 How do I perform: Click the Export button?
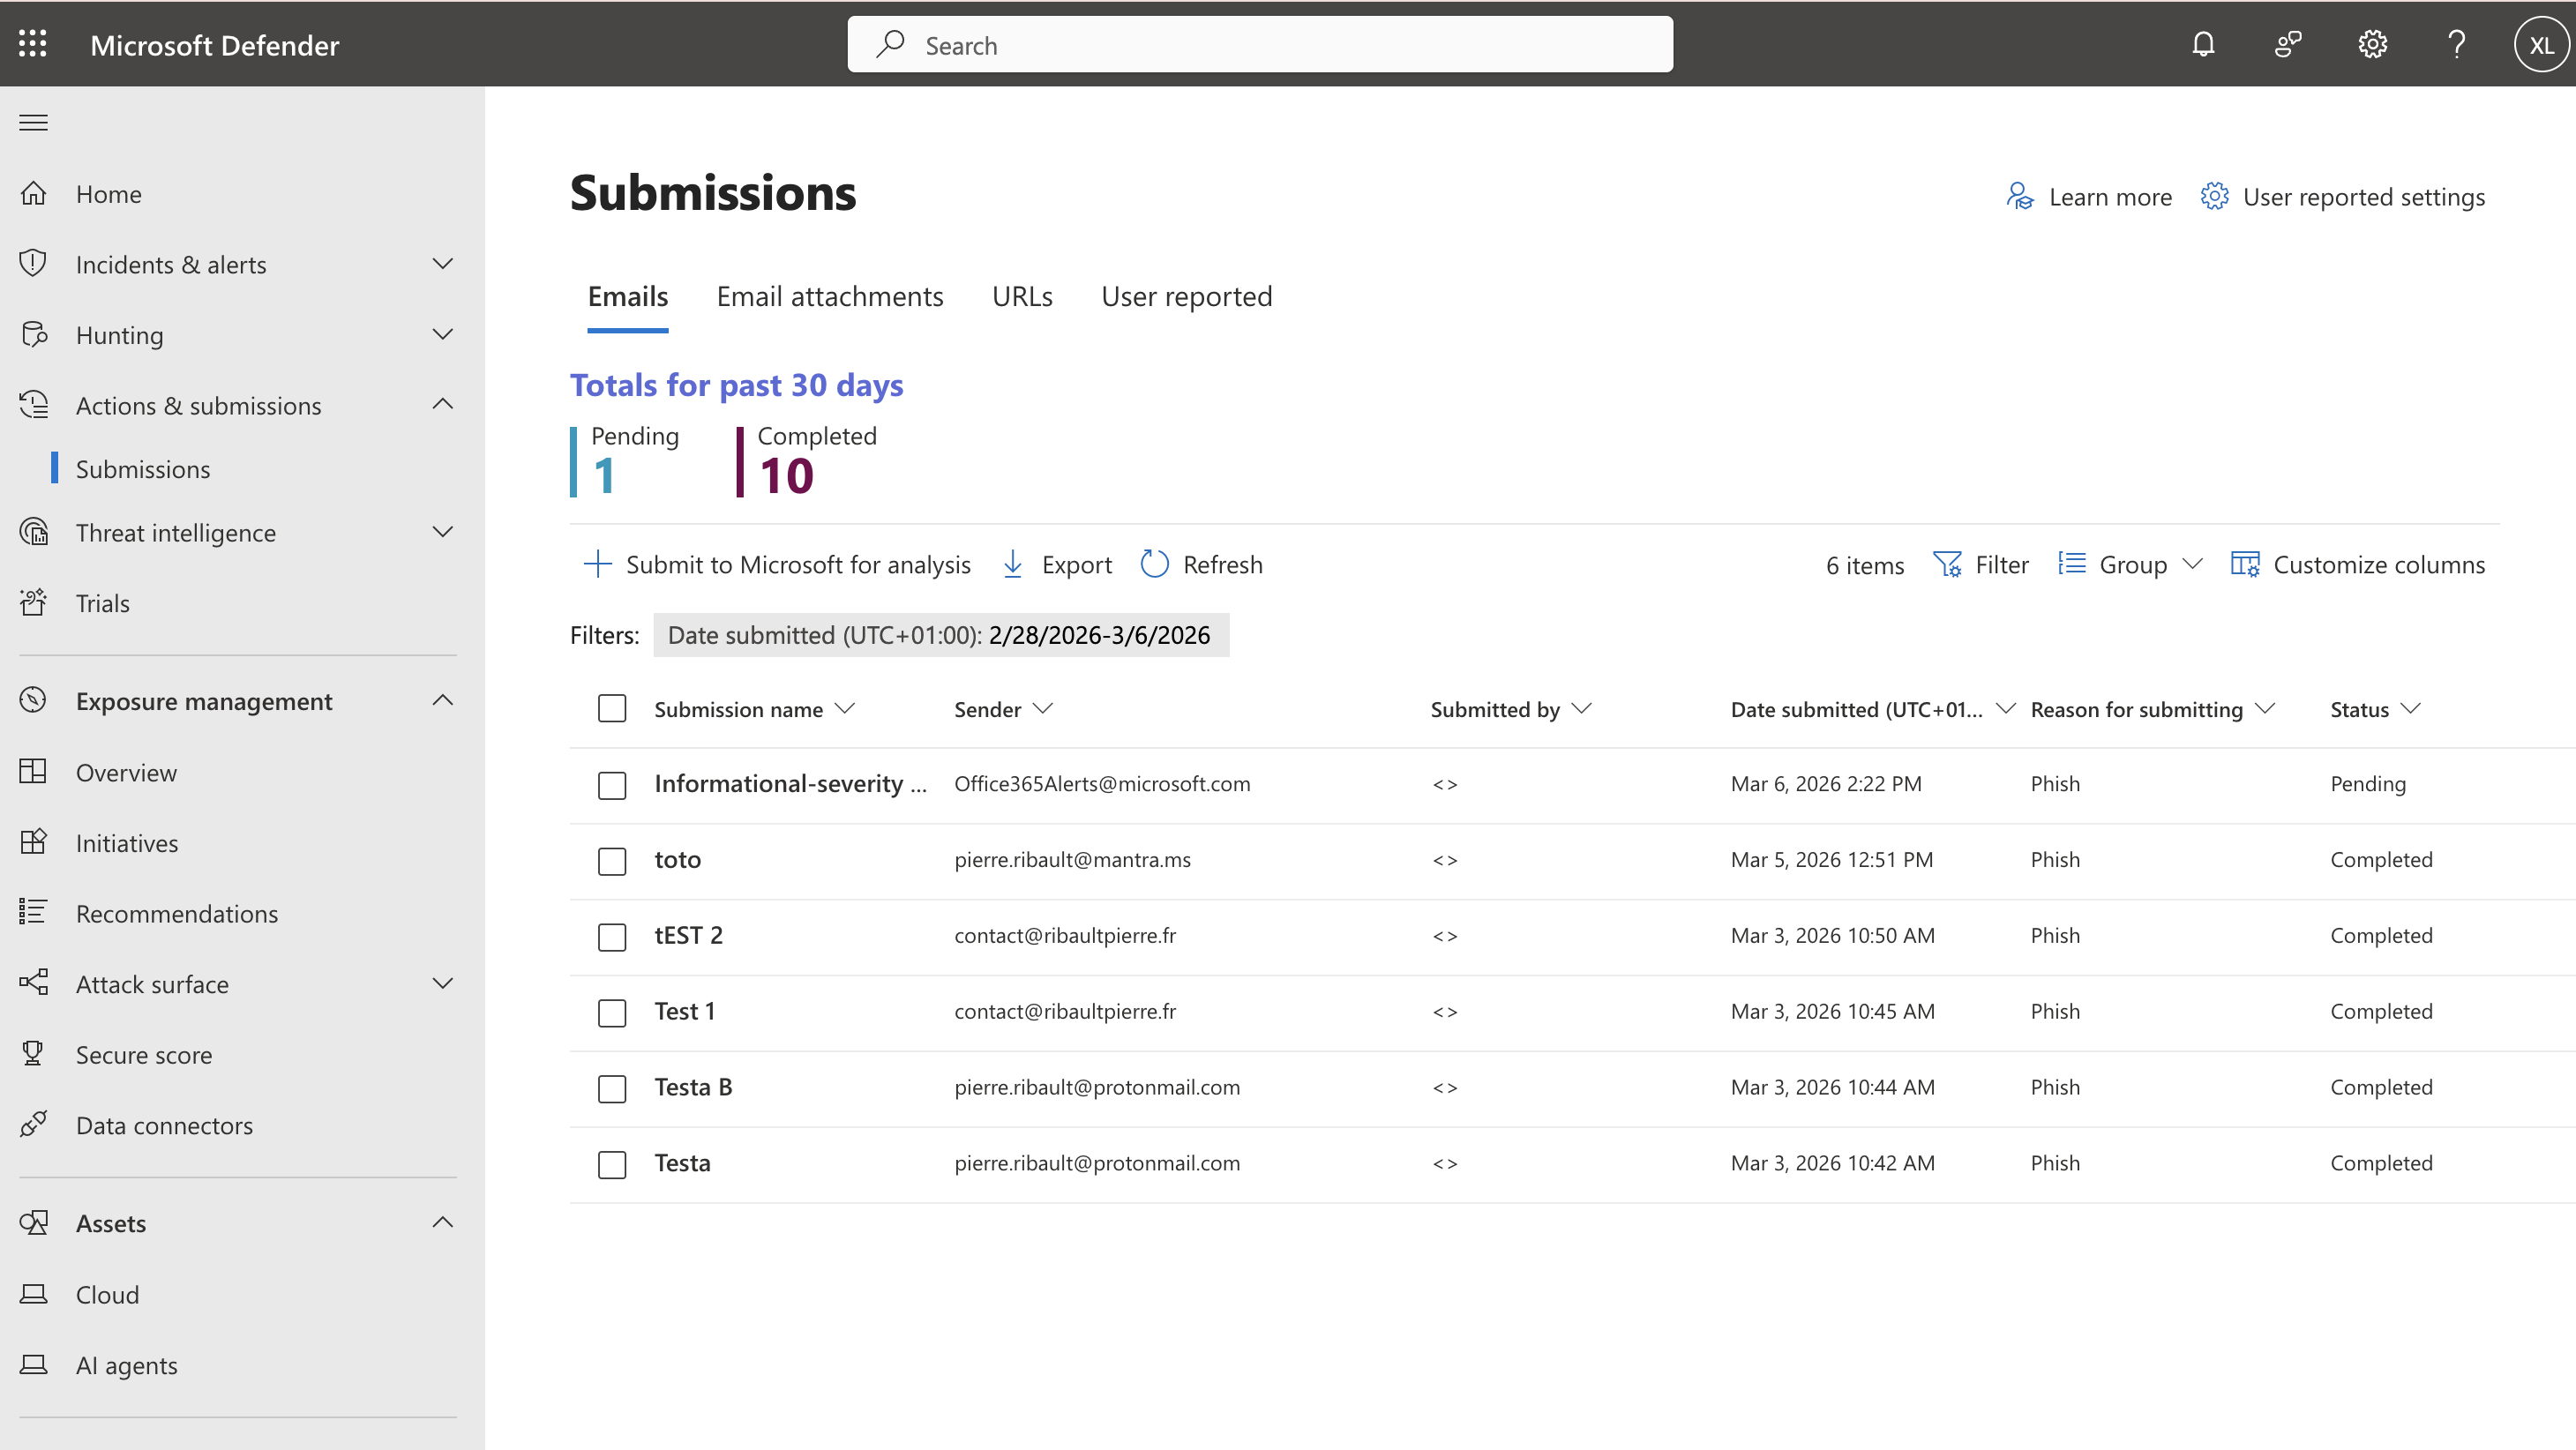(x=1056, y=564)
